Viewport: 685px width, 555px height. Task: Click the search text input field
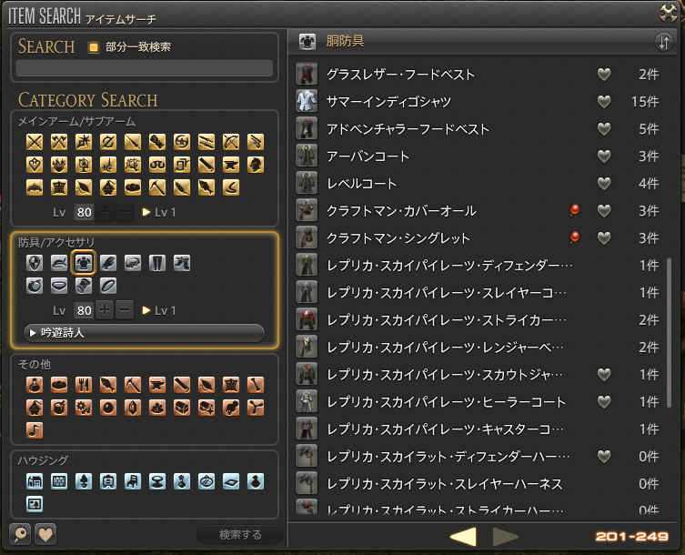[x=145, y=68]
